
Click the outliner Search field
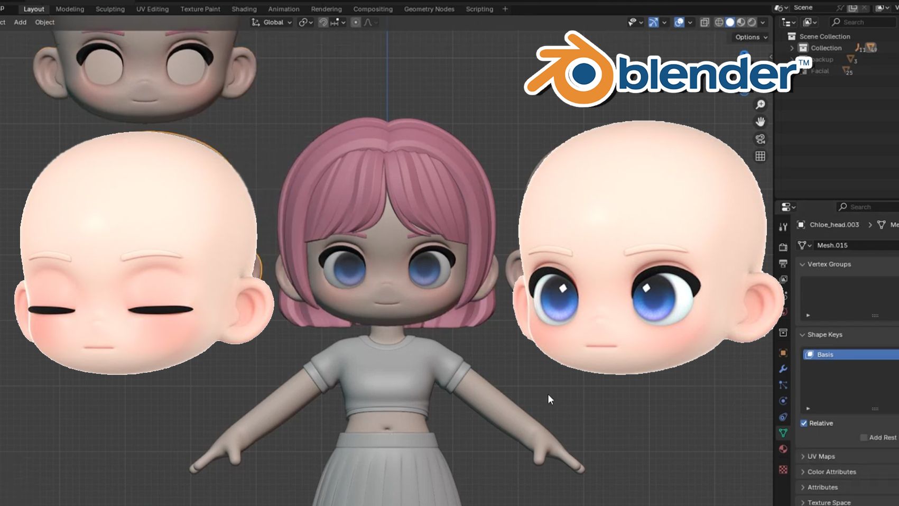point(862,22)
